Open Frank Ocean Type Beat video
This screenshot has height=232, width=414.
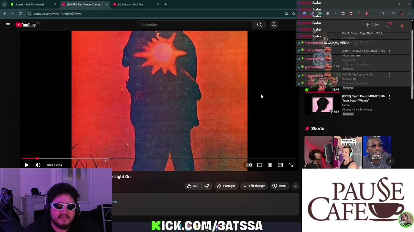tap(363, 33)
